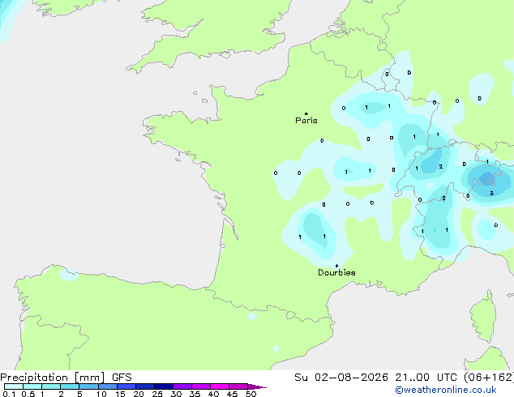Click the Dourbies city label
The width and height of the screenshot is (514, 397).
tap(336, 272)
